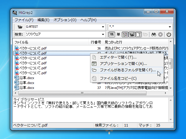This screenshot has height=139, width=186.
Task: Click the results list vertical scrollbar thumb
Action: (x=171, y=63)
